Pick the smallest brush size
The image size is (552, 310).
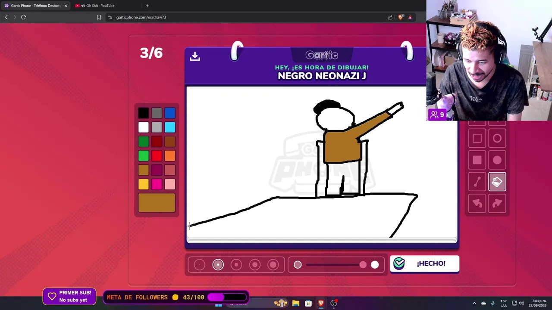point(199,265)
